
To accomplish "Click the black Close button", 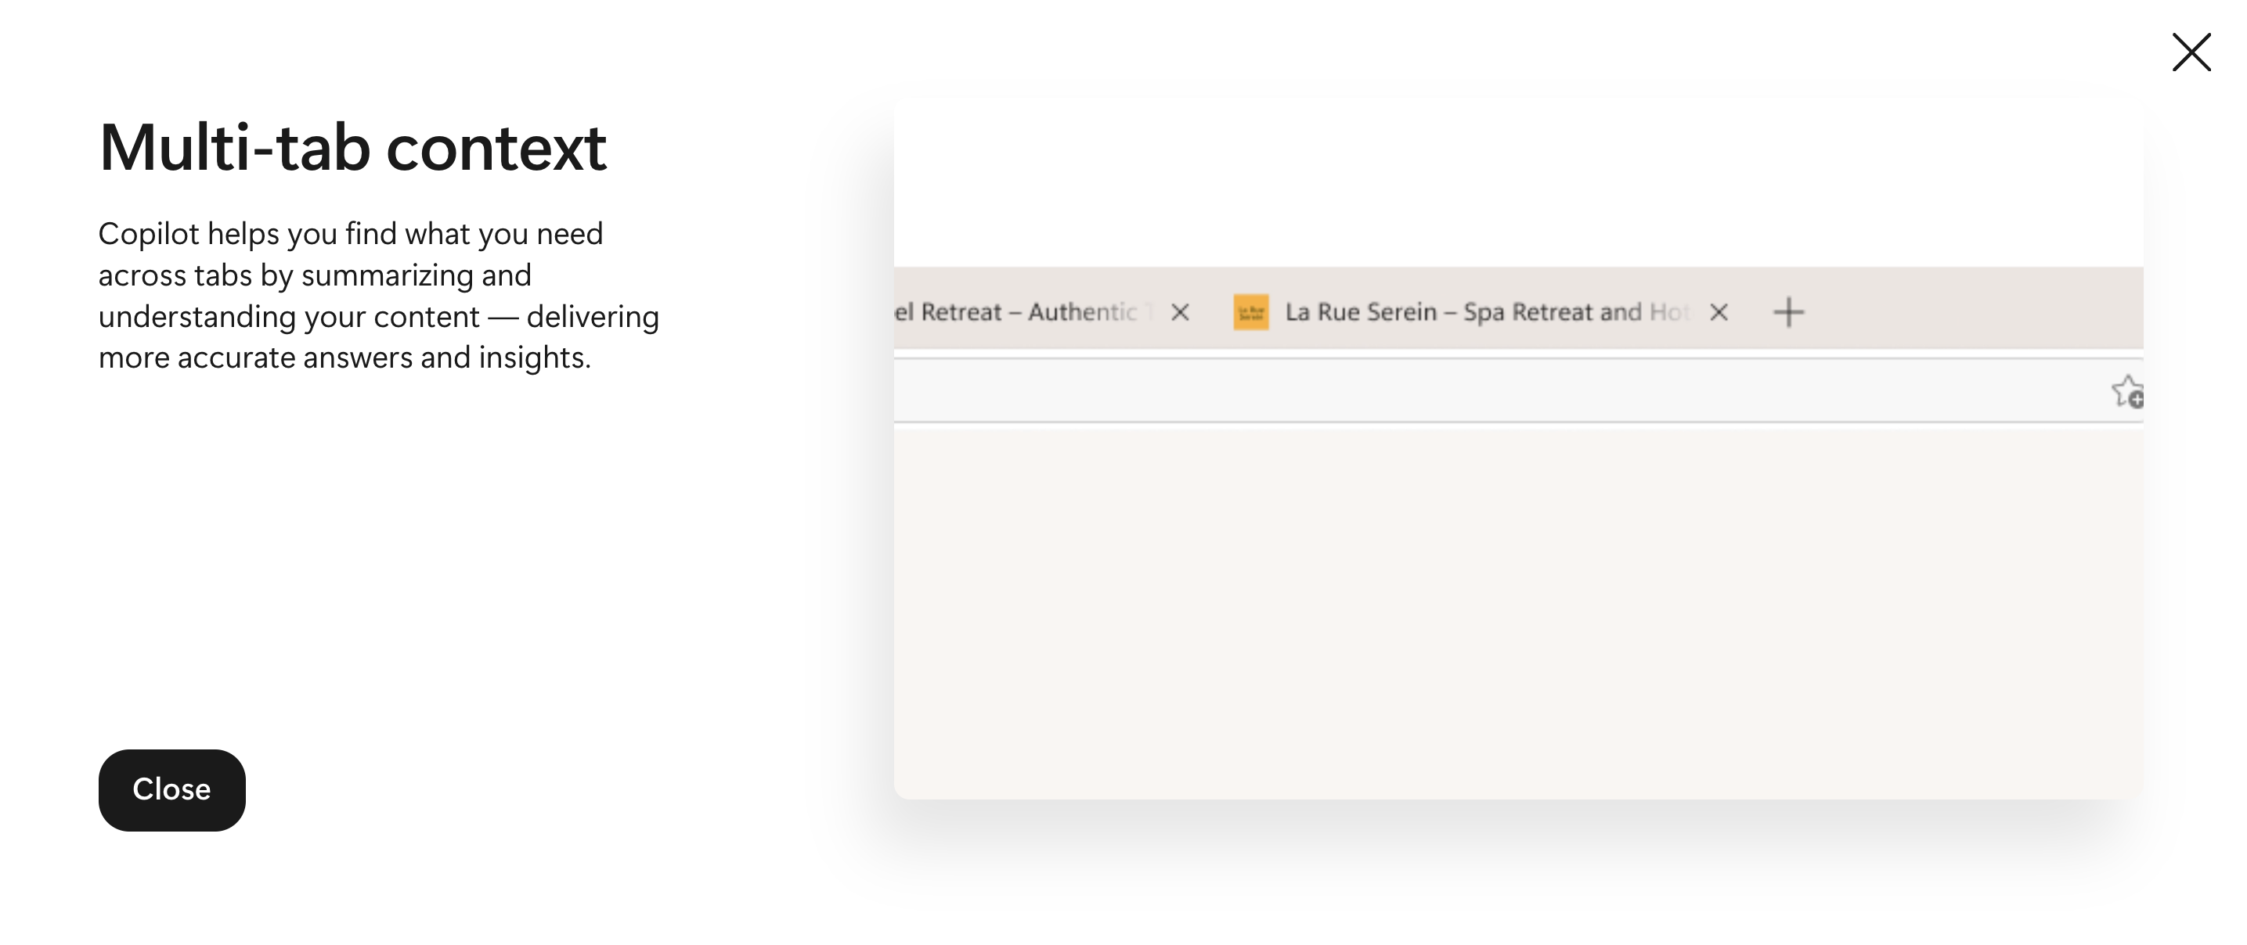I will click(171, 789).
